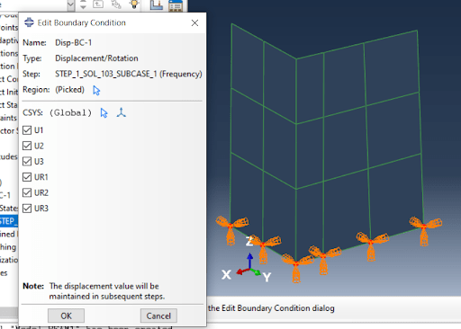The height and width of the screenshot is (329, 461).
Task: Click the calendar-like toolbar icon
Action: (x=176, y=5)
